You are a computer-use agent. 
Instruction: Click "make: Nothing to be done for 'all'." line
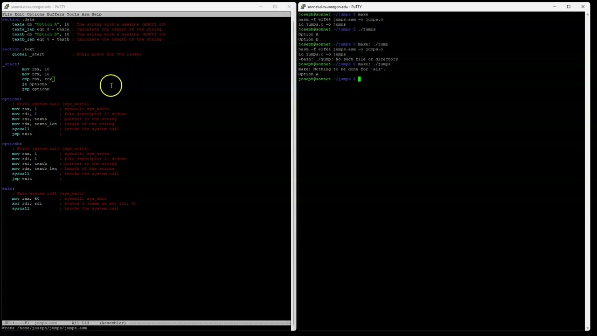pos(342,69)
